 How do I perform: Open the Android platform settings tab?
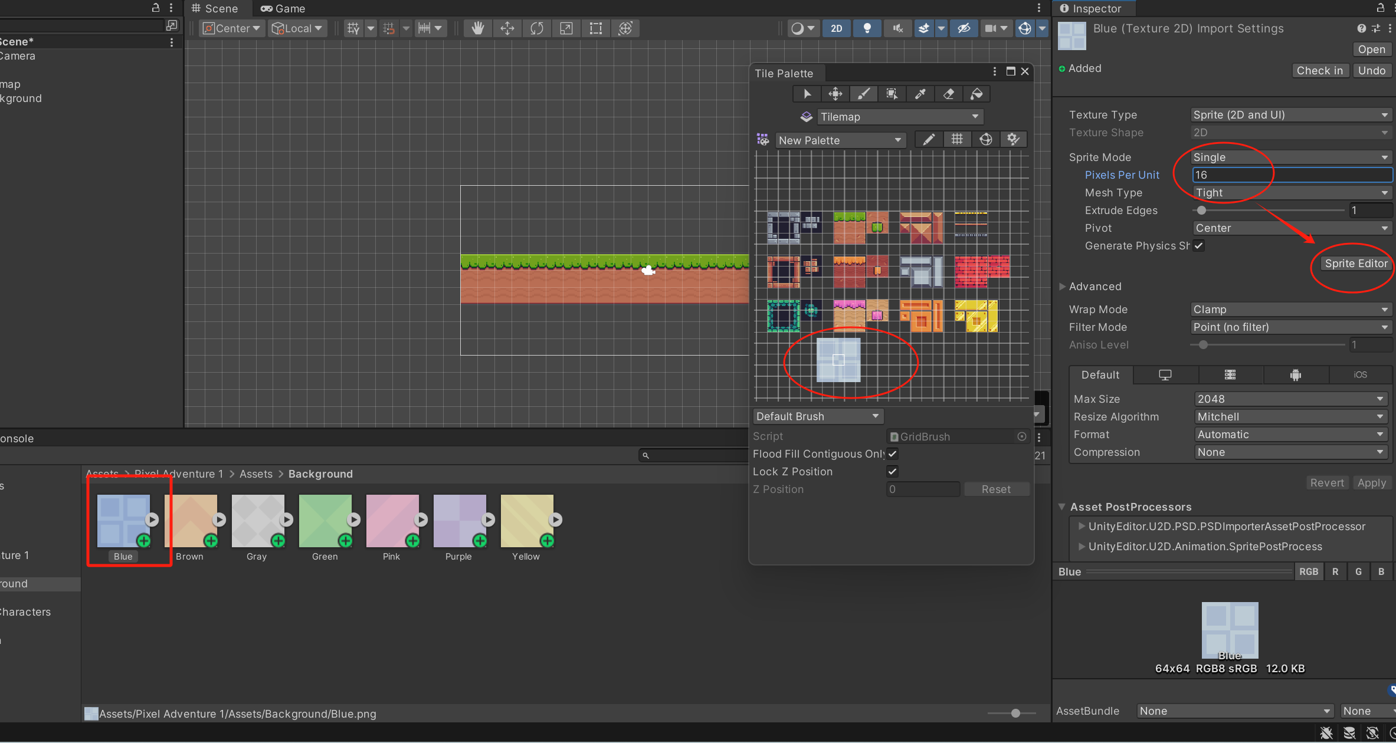[x=1295, y=375]
